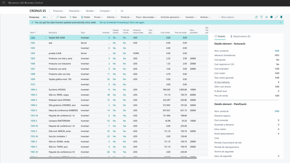The width and height of the screenshot is (290, 163).
Task: Toggle Cost ajustat checkbox for item 1928-S
Action: 150,121
